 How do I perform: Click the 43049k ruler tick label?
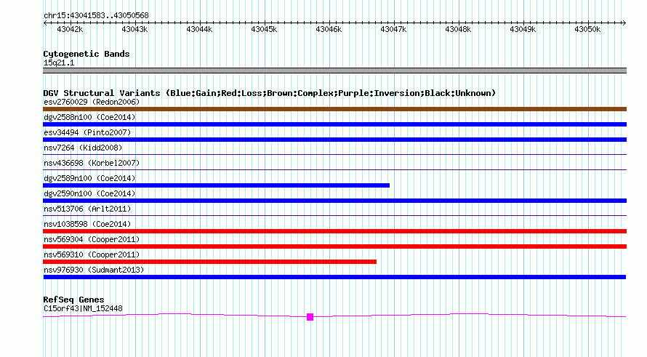[523, 29]
